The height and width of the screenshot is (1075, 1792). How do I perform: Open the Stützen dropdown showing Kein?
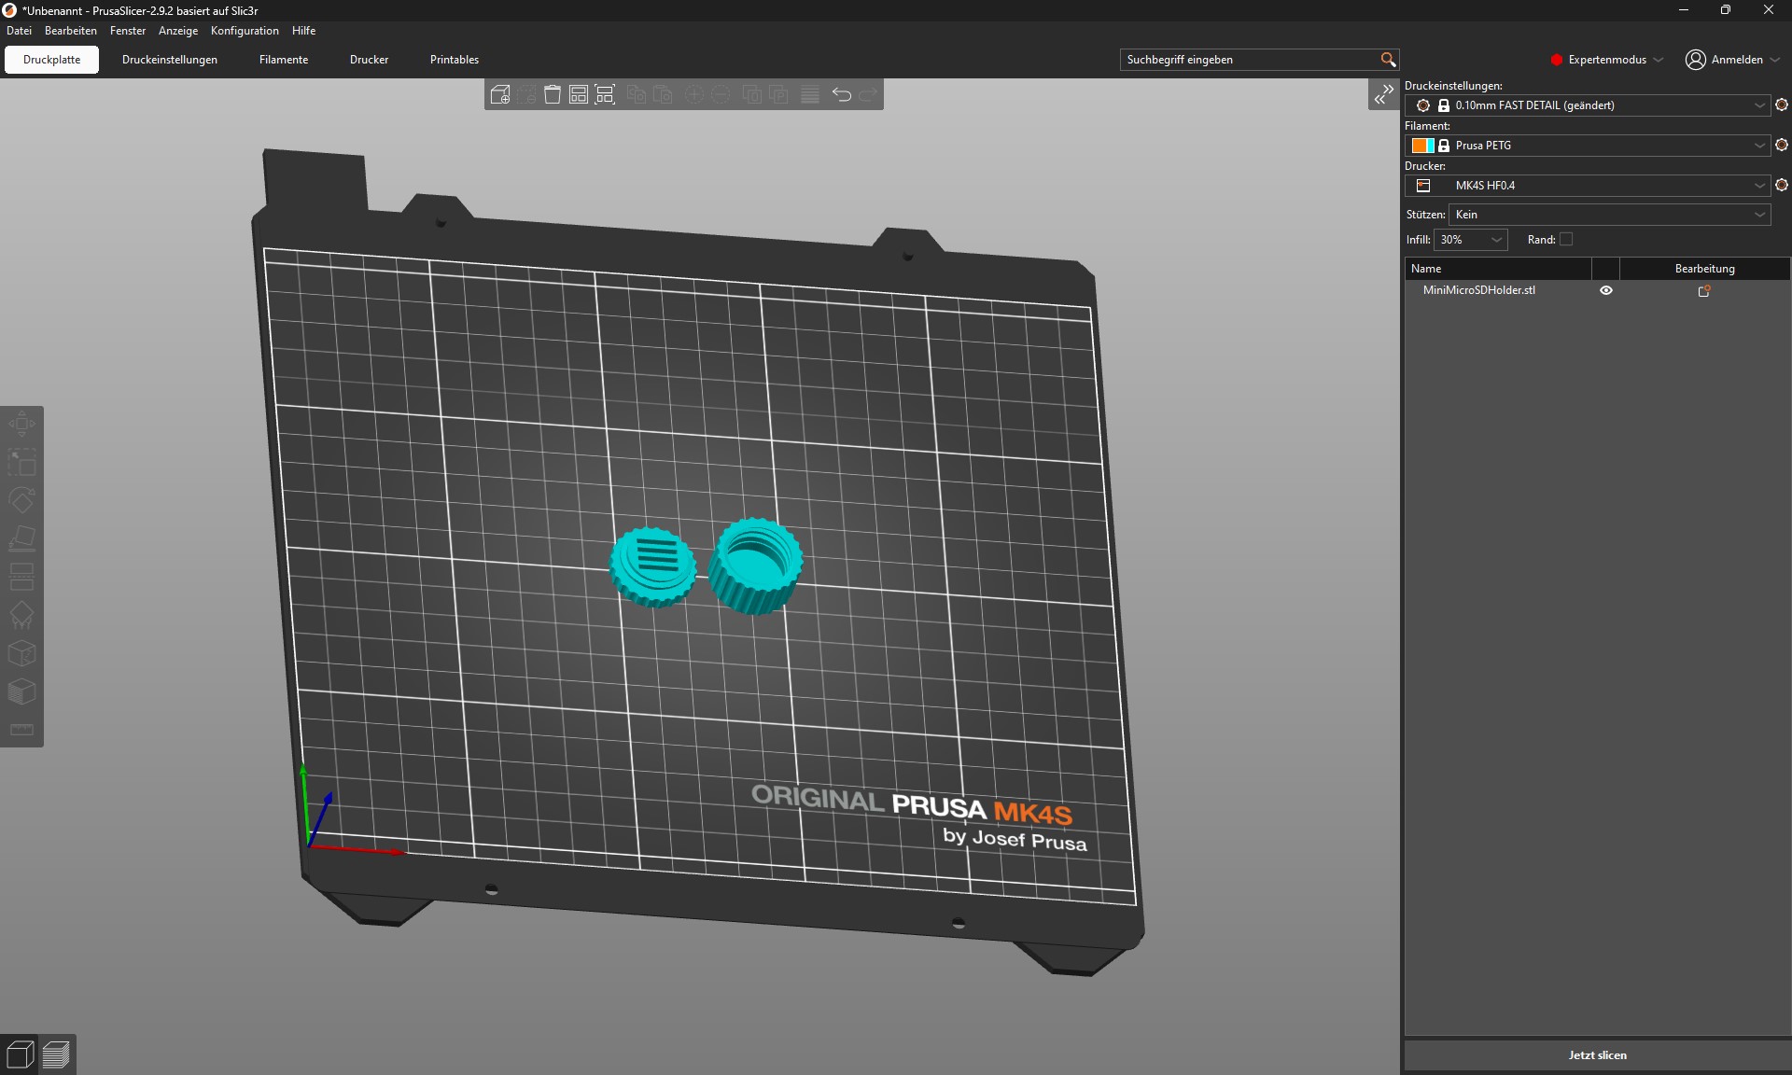point(1609,215)
